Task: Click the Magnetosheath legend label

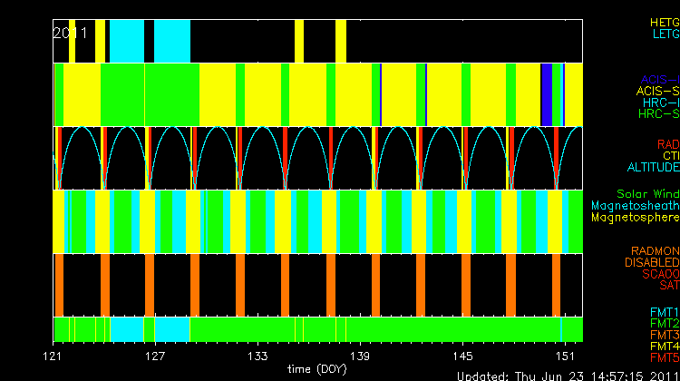Action: click(x=635, y=206)
